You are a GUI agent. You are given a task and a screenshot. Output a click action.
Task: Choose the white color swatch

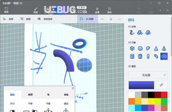point(132,95)
